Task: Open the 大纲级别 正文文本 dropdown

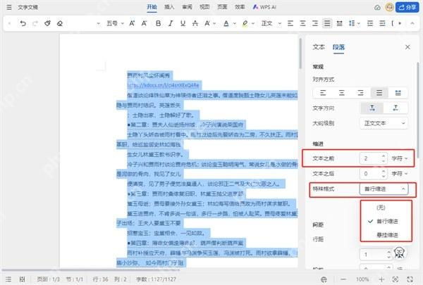Action: [384, 123]
